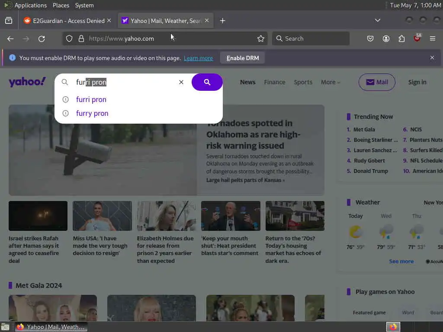This screenshot has width=443, height=332.
Task: Open Yahoo Mail button
Action: click(x=377, y=82)
